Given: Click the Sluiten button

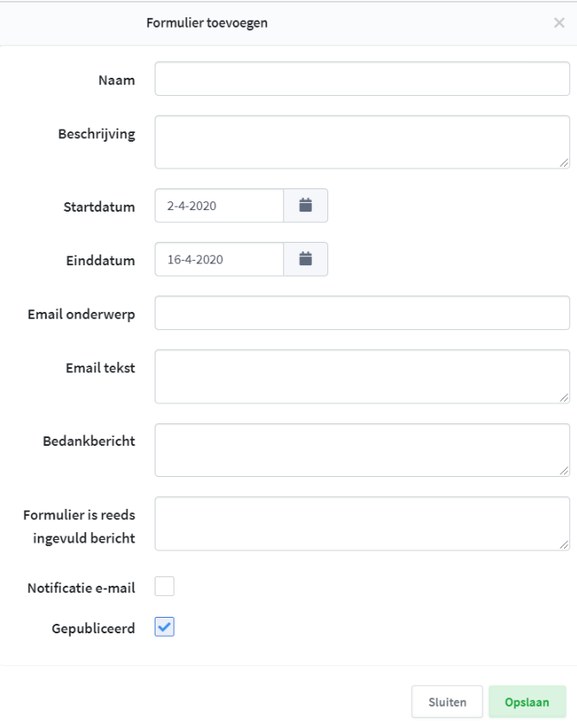Looking at the screenshot, I should 447,702.
